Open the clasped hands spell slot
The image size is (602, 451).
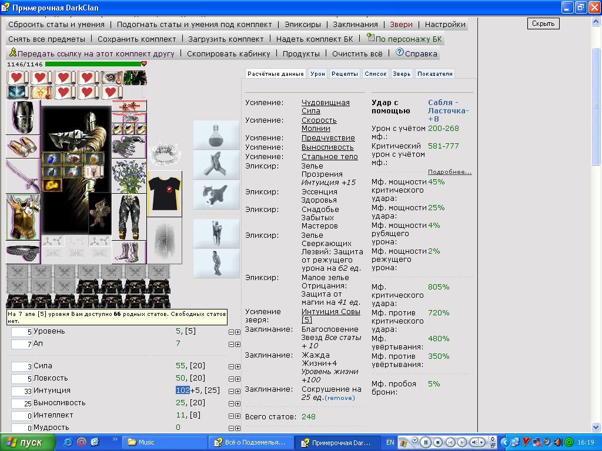[x=216, y=164]
